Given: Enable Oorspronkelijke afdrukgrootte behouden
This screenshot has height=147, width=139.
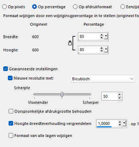Looking at the screenshot, I should coord(11,111).
